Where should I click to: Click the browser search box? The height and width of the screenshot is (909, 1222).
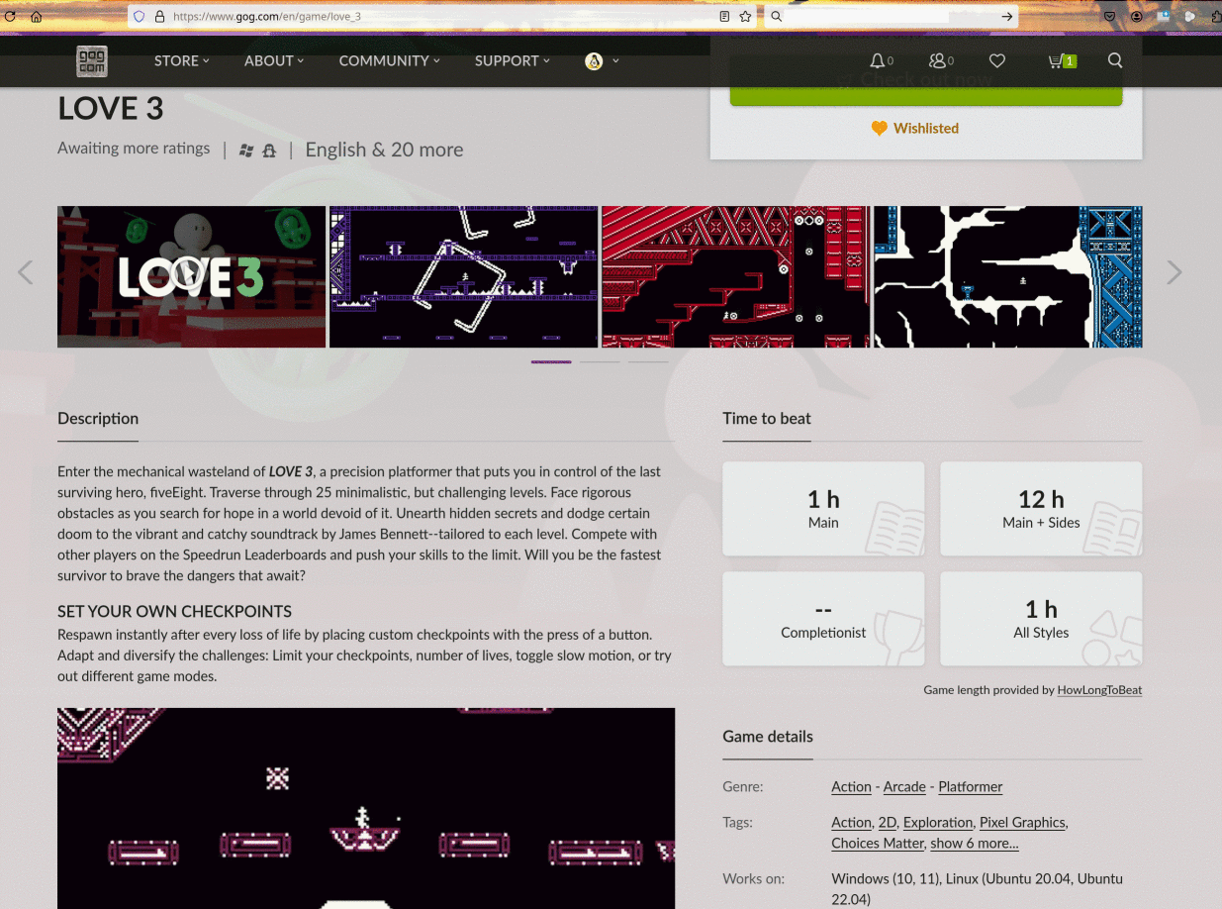[891, 17]
